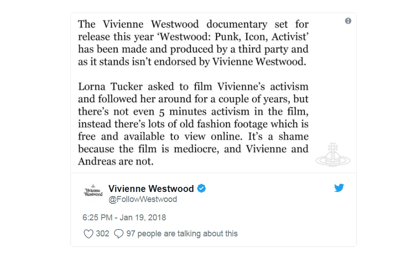Open the Vivienne Westwood display name link
The width and height of the screenshot is (407, 257).
(x=151, y=188)
